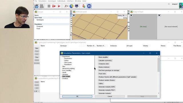The width and height of the screenshot is (183, 103).
Task: Click the Framsticks logo in the top-right corner
Action: point(181,5)
